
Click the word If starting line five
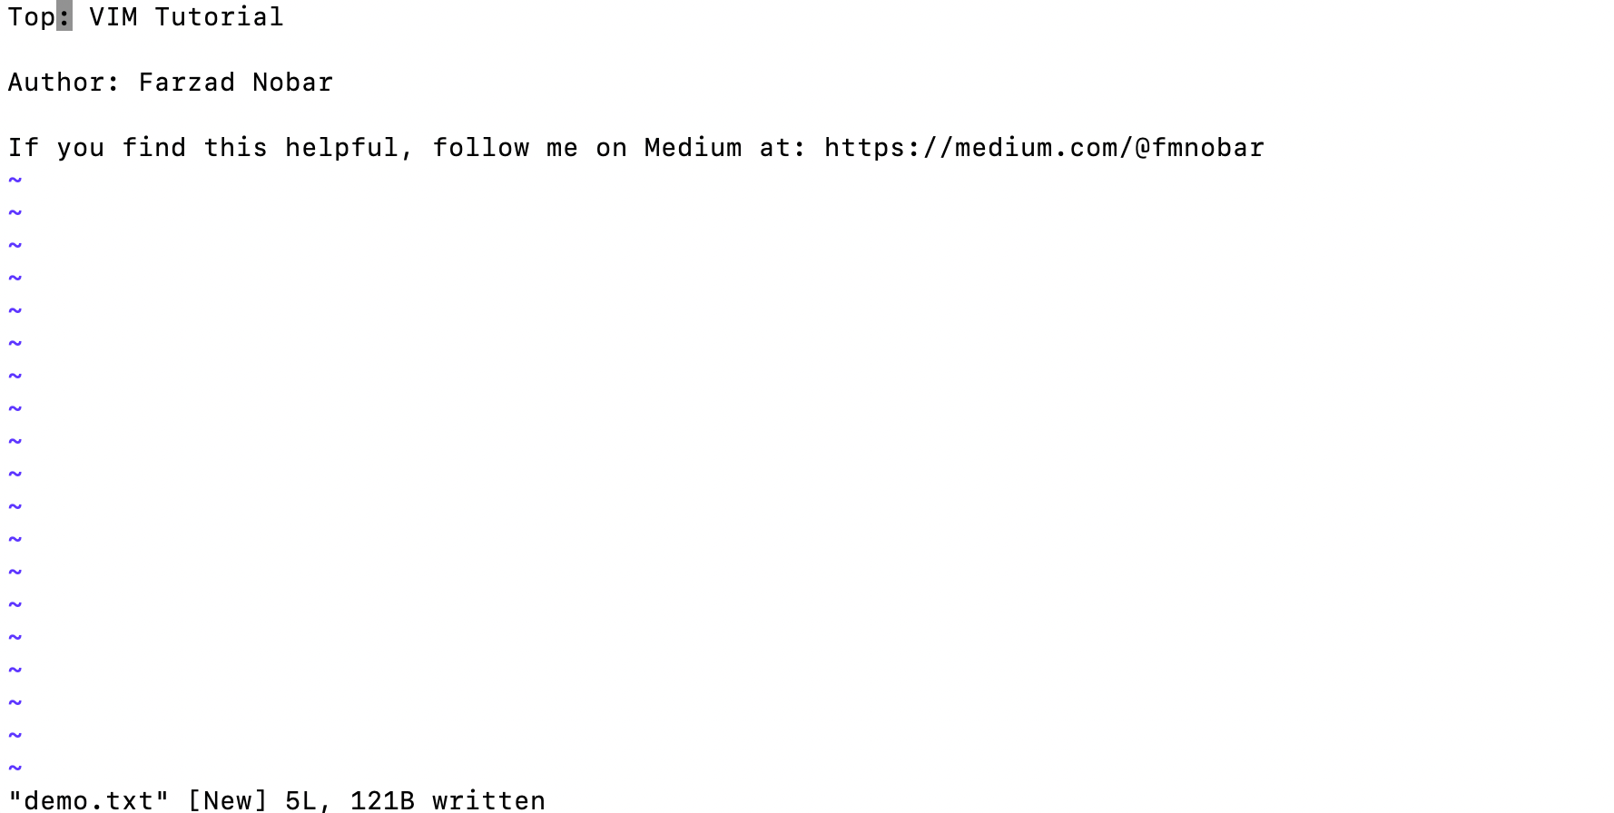tap(24, 147)
